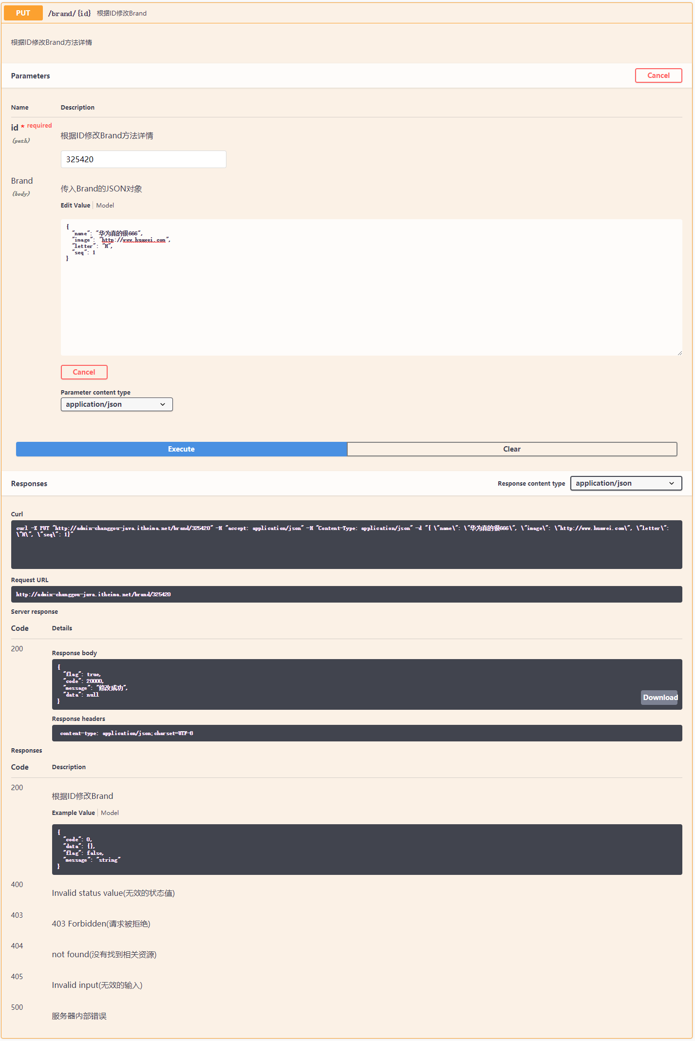Click the Parameters section heading
The height and width of the screenshot is (1041, 695).
click(31, 76)
